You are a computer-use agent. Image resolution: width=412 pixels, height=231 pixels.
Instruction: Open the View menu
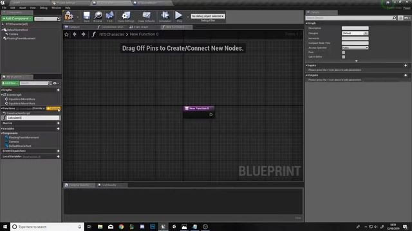33,8
